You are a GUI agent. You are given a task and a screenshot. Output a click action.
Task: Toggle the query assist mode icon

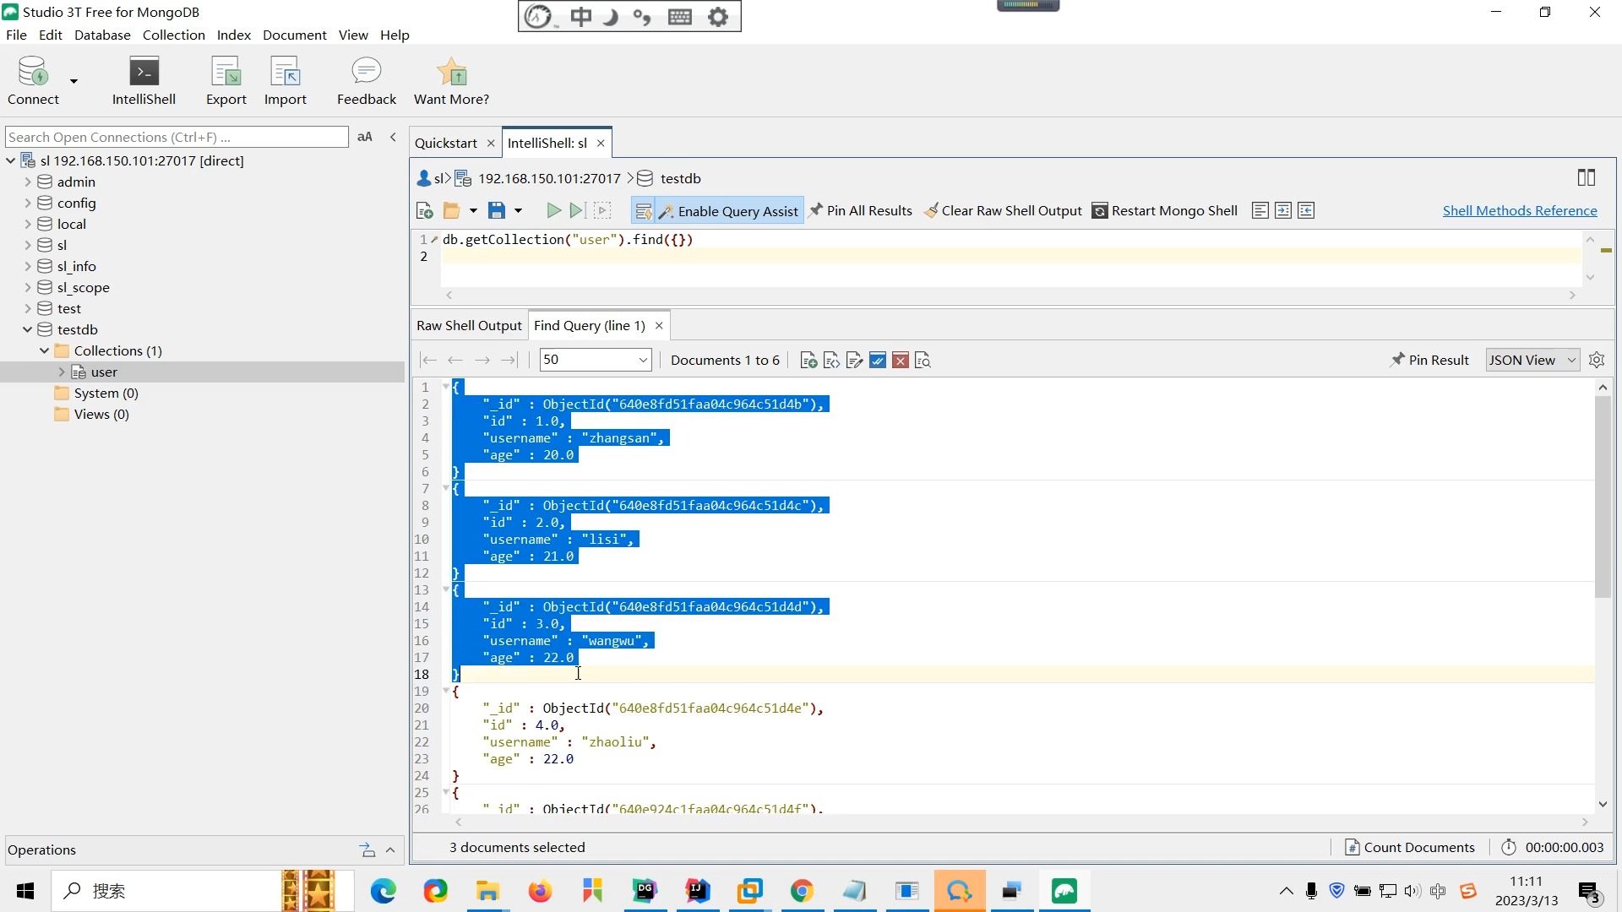pos(644,211)
